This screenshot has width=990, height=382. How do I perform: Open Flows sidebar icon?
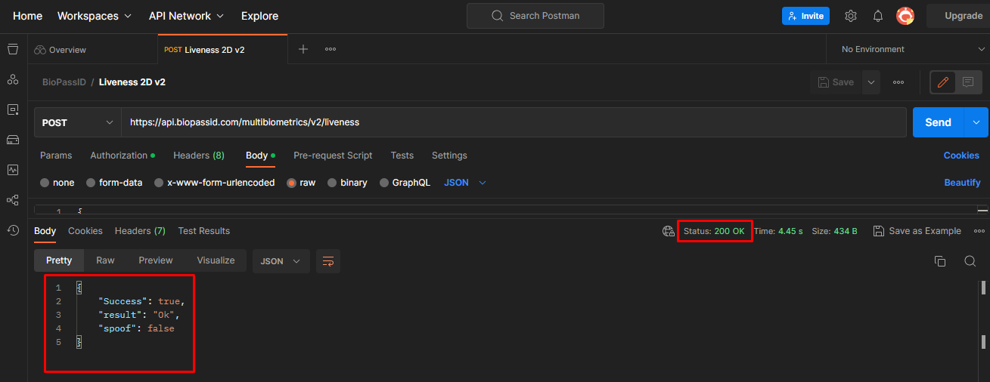pyautogui.click(x=13, y=200)
